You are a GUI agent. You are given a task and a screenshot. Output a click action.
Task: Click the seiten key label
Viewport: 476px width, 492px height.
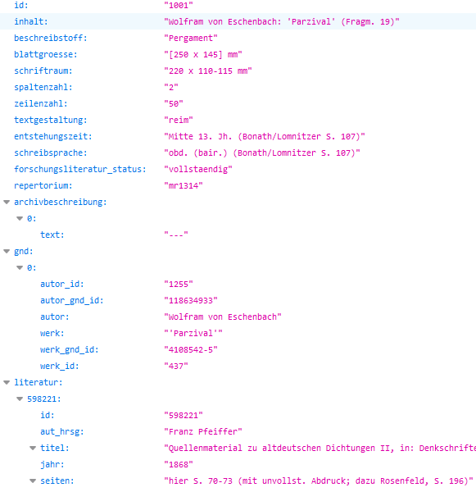click(57, 481)
